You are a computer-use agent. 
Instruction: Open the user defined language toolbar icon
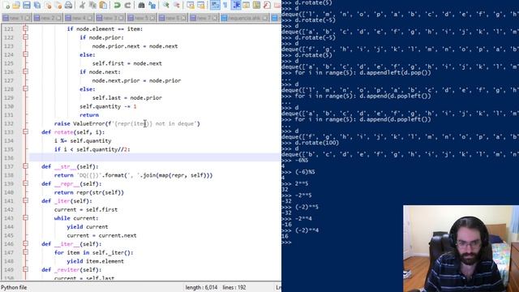point(247,5)
